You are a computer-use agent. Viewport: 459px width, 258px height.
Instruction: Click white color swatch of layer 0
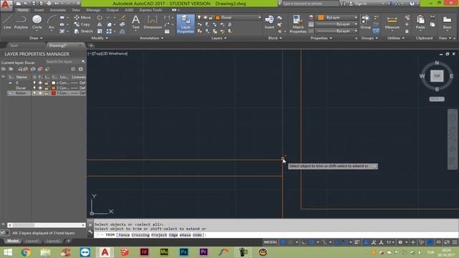pos(54,83)
